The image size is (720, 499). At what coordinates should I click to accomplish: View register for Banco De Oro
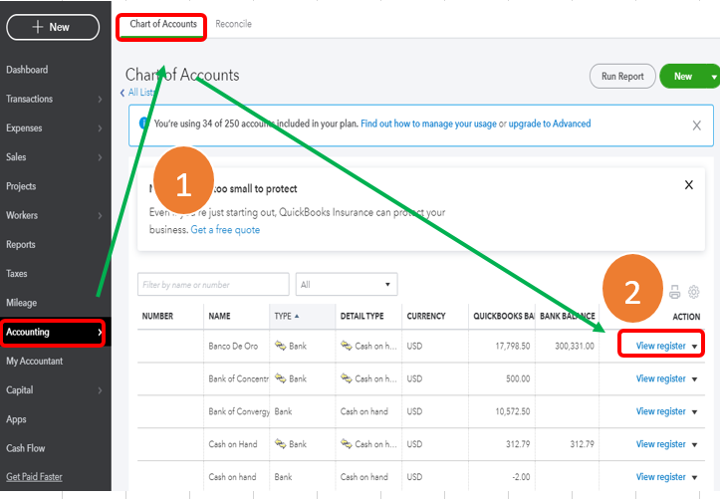click(x=661, y=346)
